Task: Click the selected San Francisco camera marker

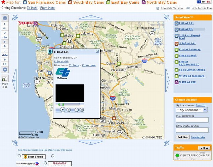Action: point(50,52)
